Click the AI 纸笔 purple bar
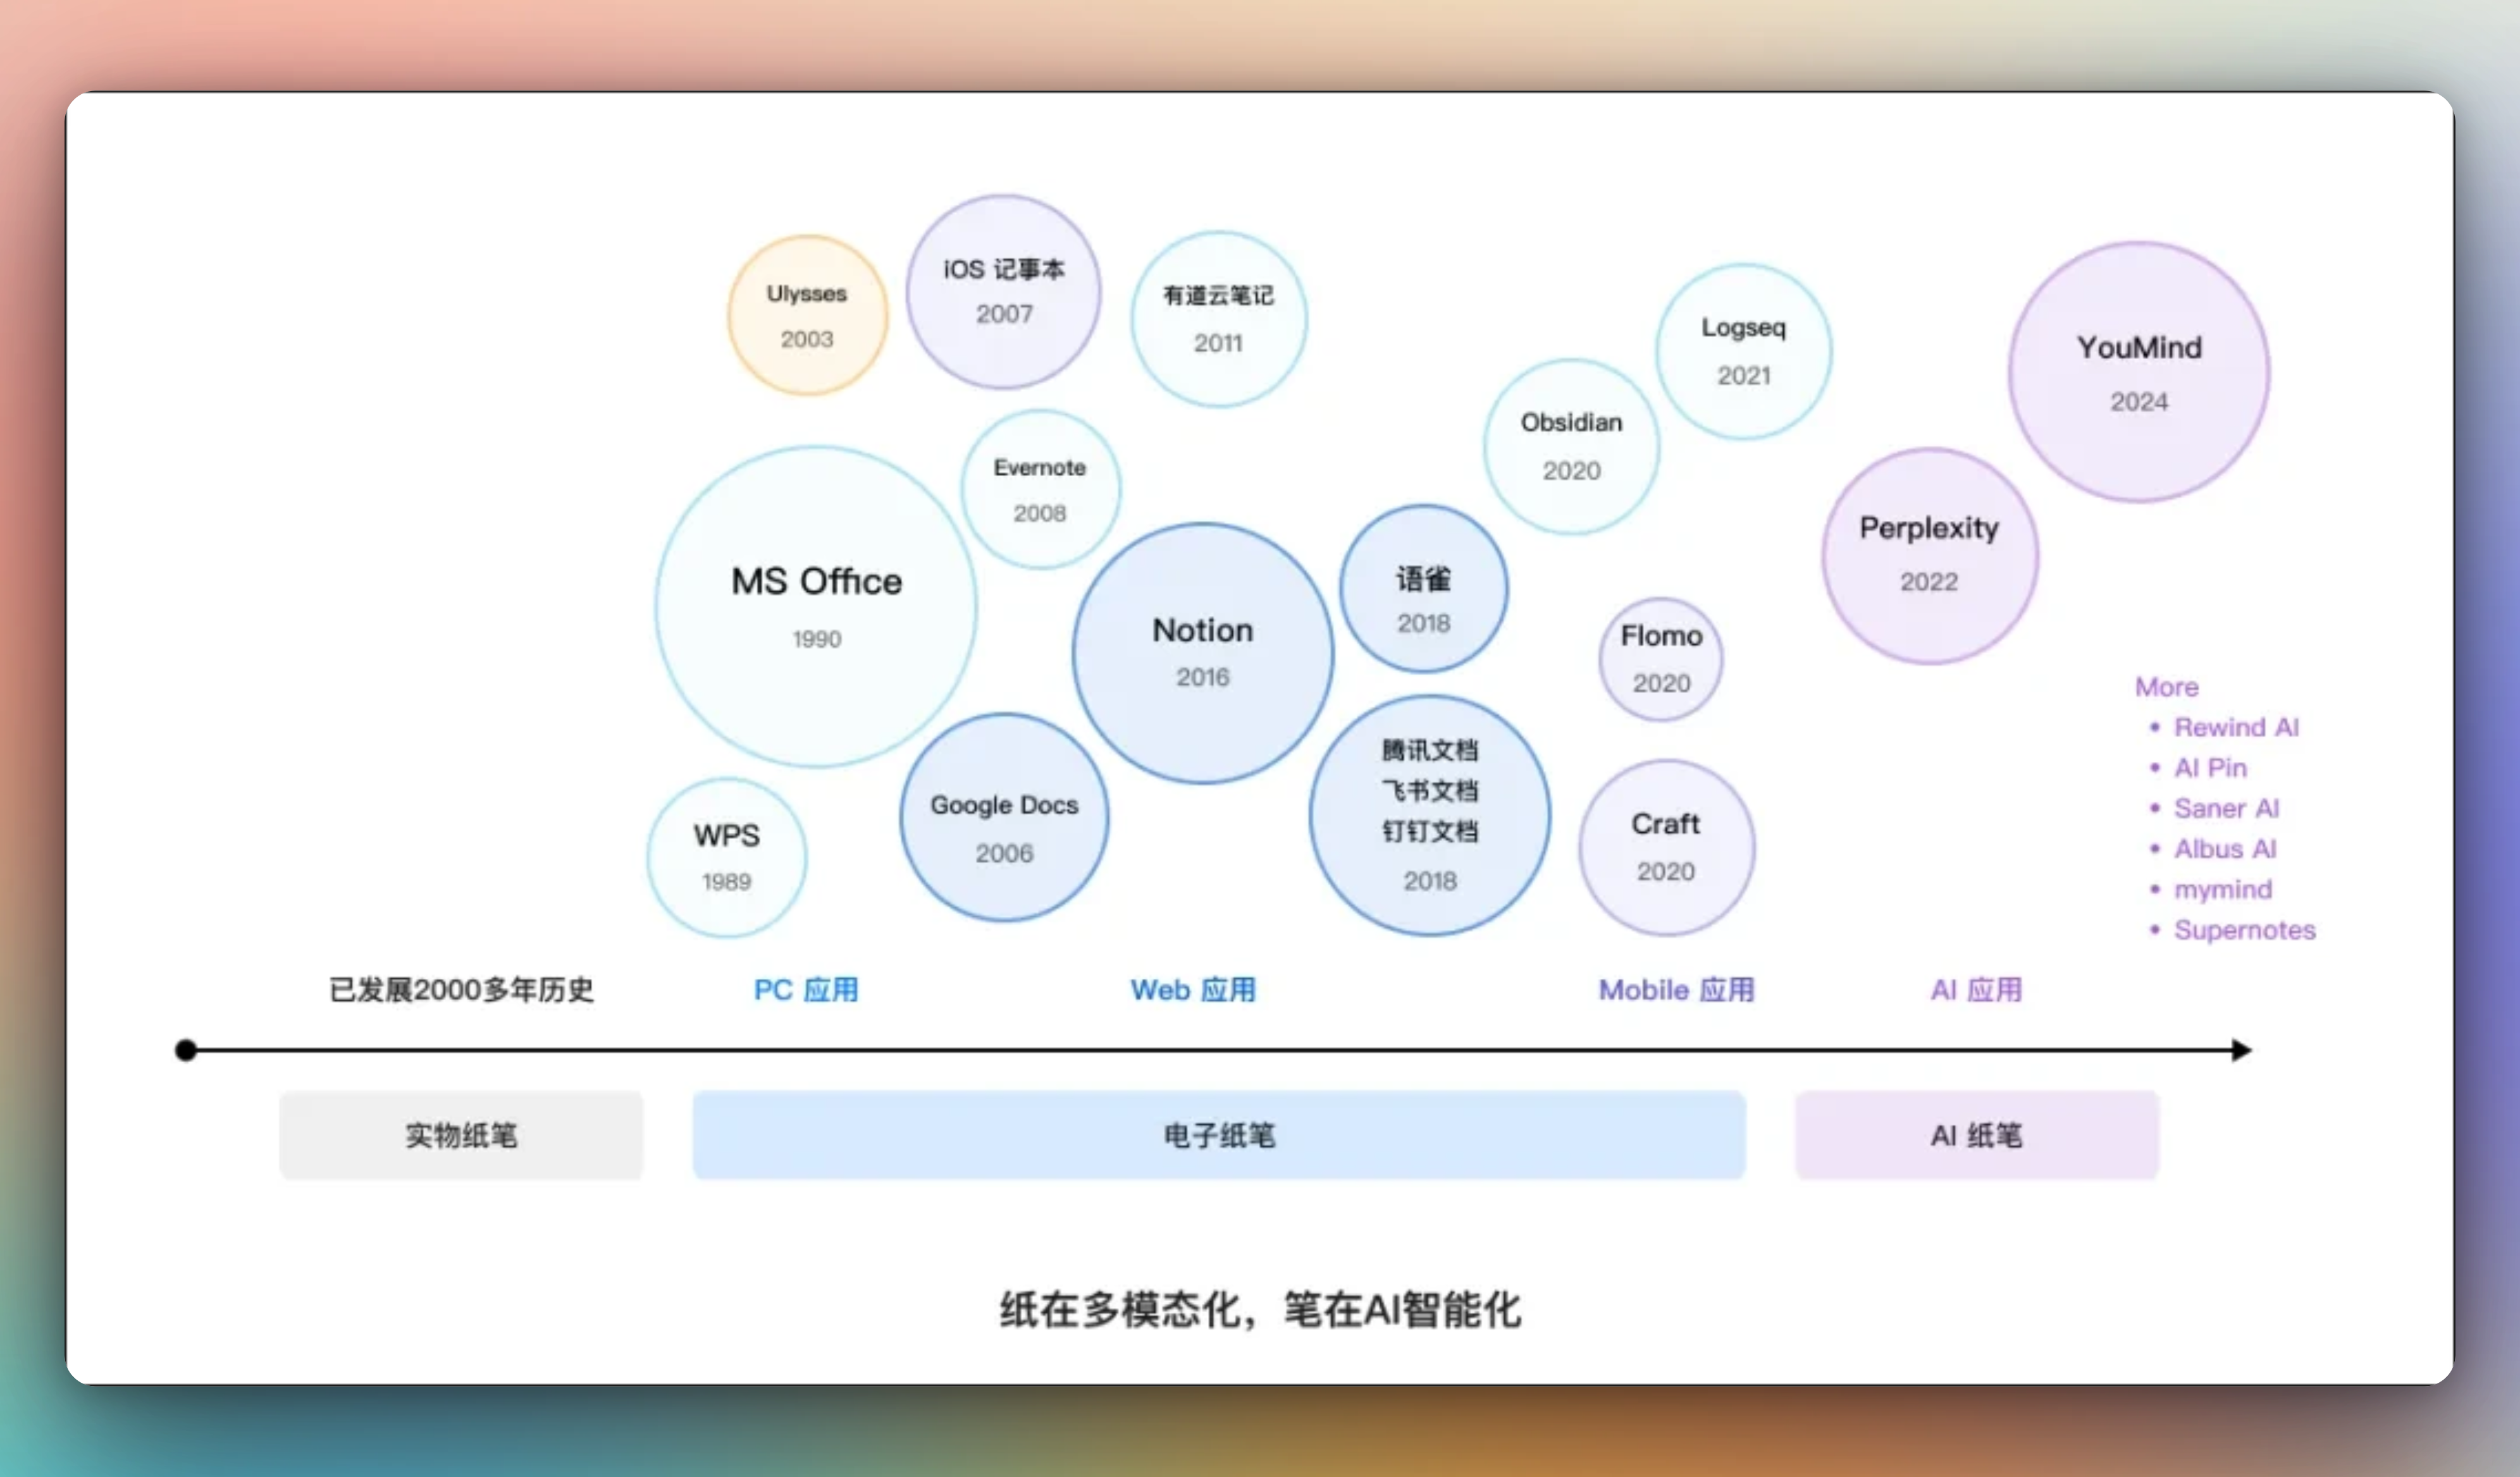This screenshot has width=2520, height=1477. point(1976,1135)
